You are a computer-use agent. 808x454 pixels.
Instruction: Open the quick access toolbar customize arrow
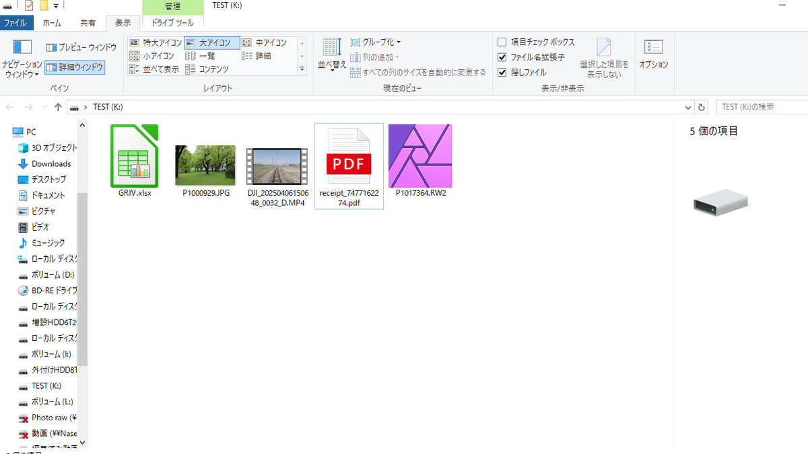tap(55, 6)
